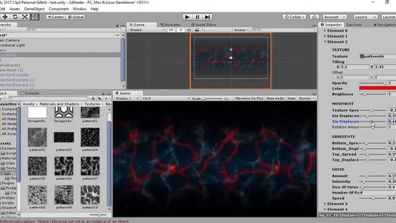Pause the game with the Pause button
Image resolution: width=396 pixels, height=223 pixels.
pyautogui.click(x=197, y=17)
